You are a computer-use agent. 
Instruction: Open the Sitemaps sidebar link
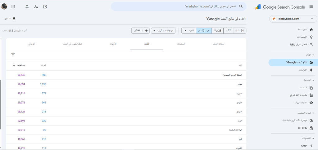299,95
